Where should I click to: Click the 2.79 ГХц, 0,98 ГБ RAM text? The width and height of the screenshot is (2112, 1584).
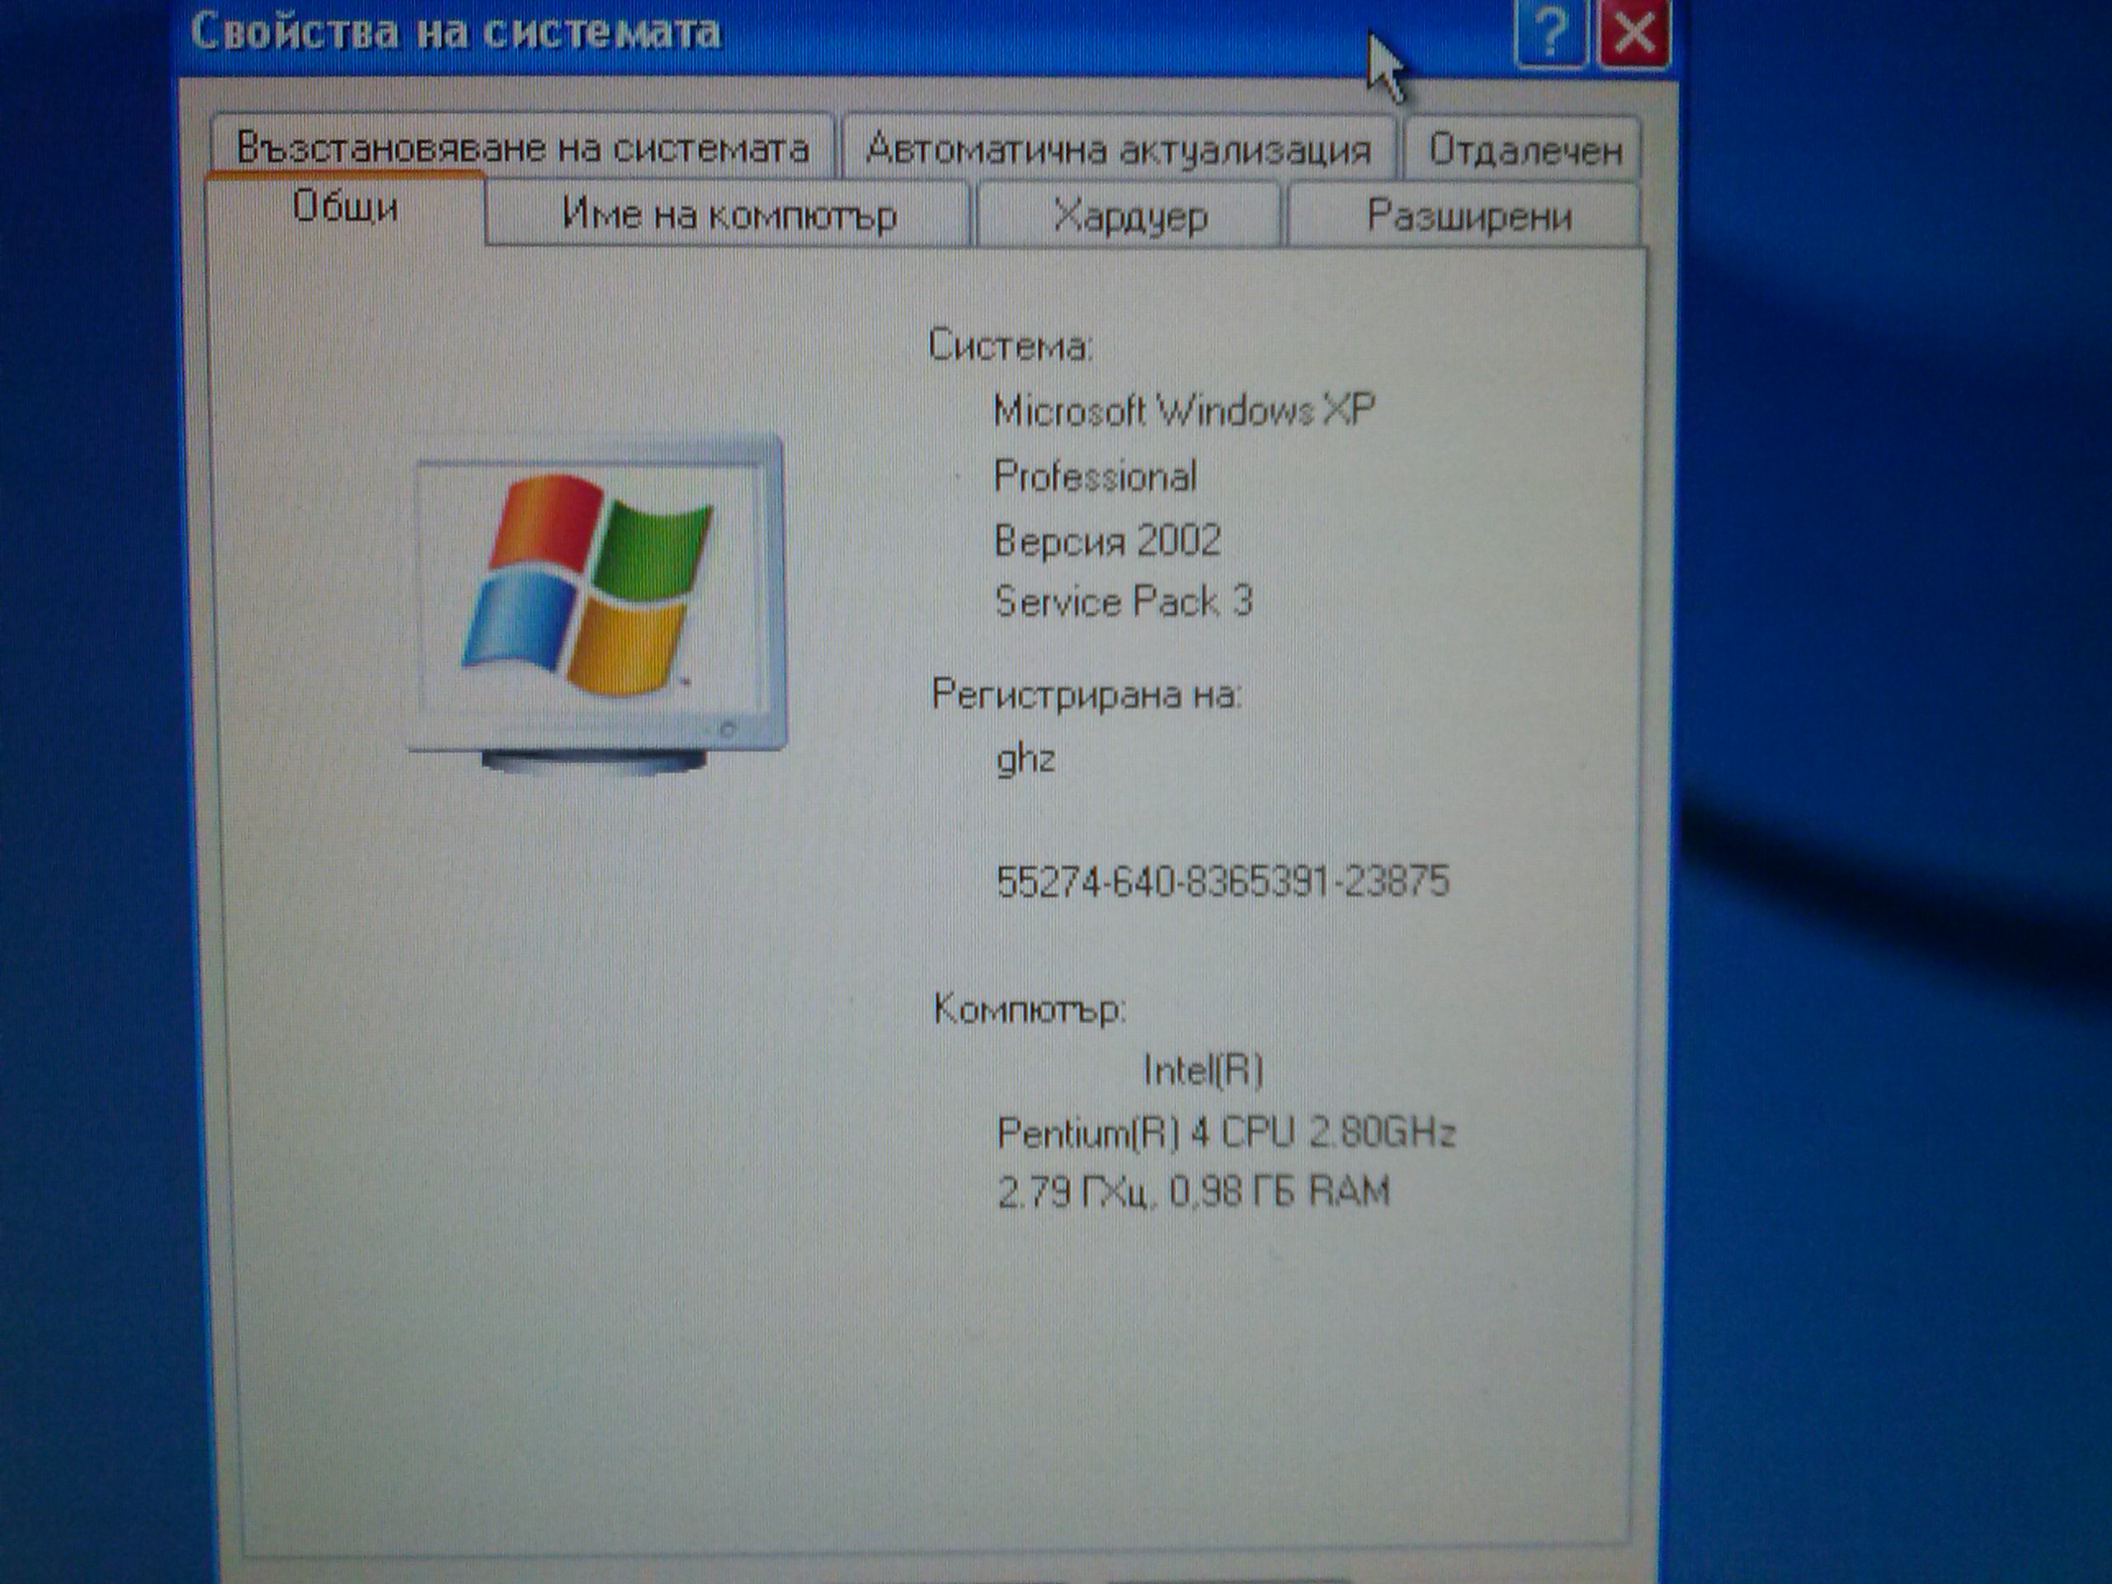(1192, 1191)
